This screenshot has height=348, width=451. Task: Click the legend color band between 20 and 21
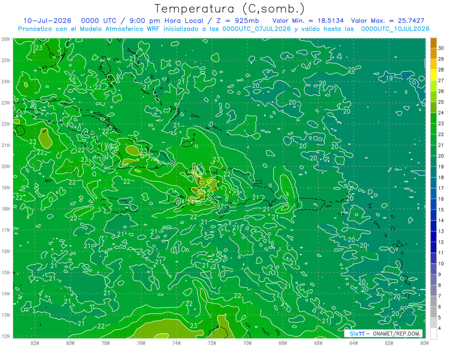click(433, 151)
